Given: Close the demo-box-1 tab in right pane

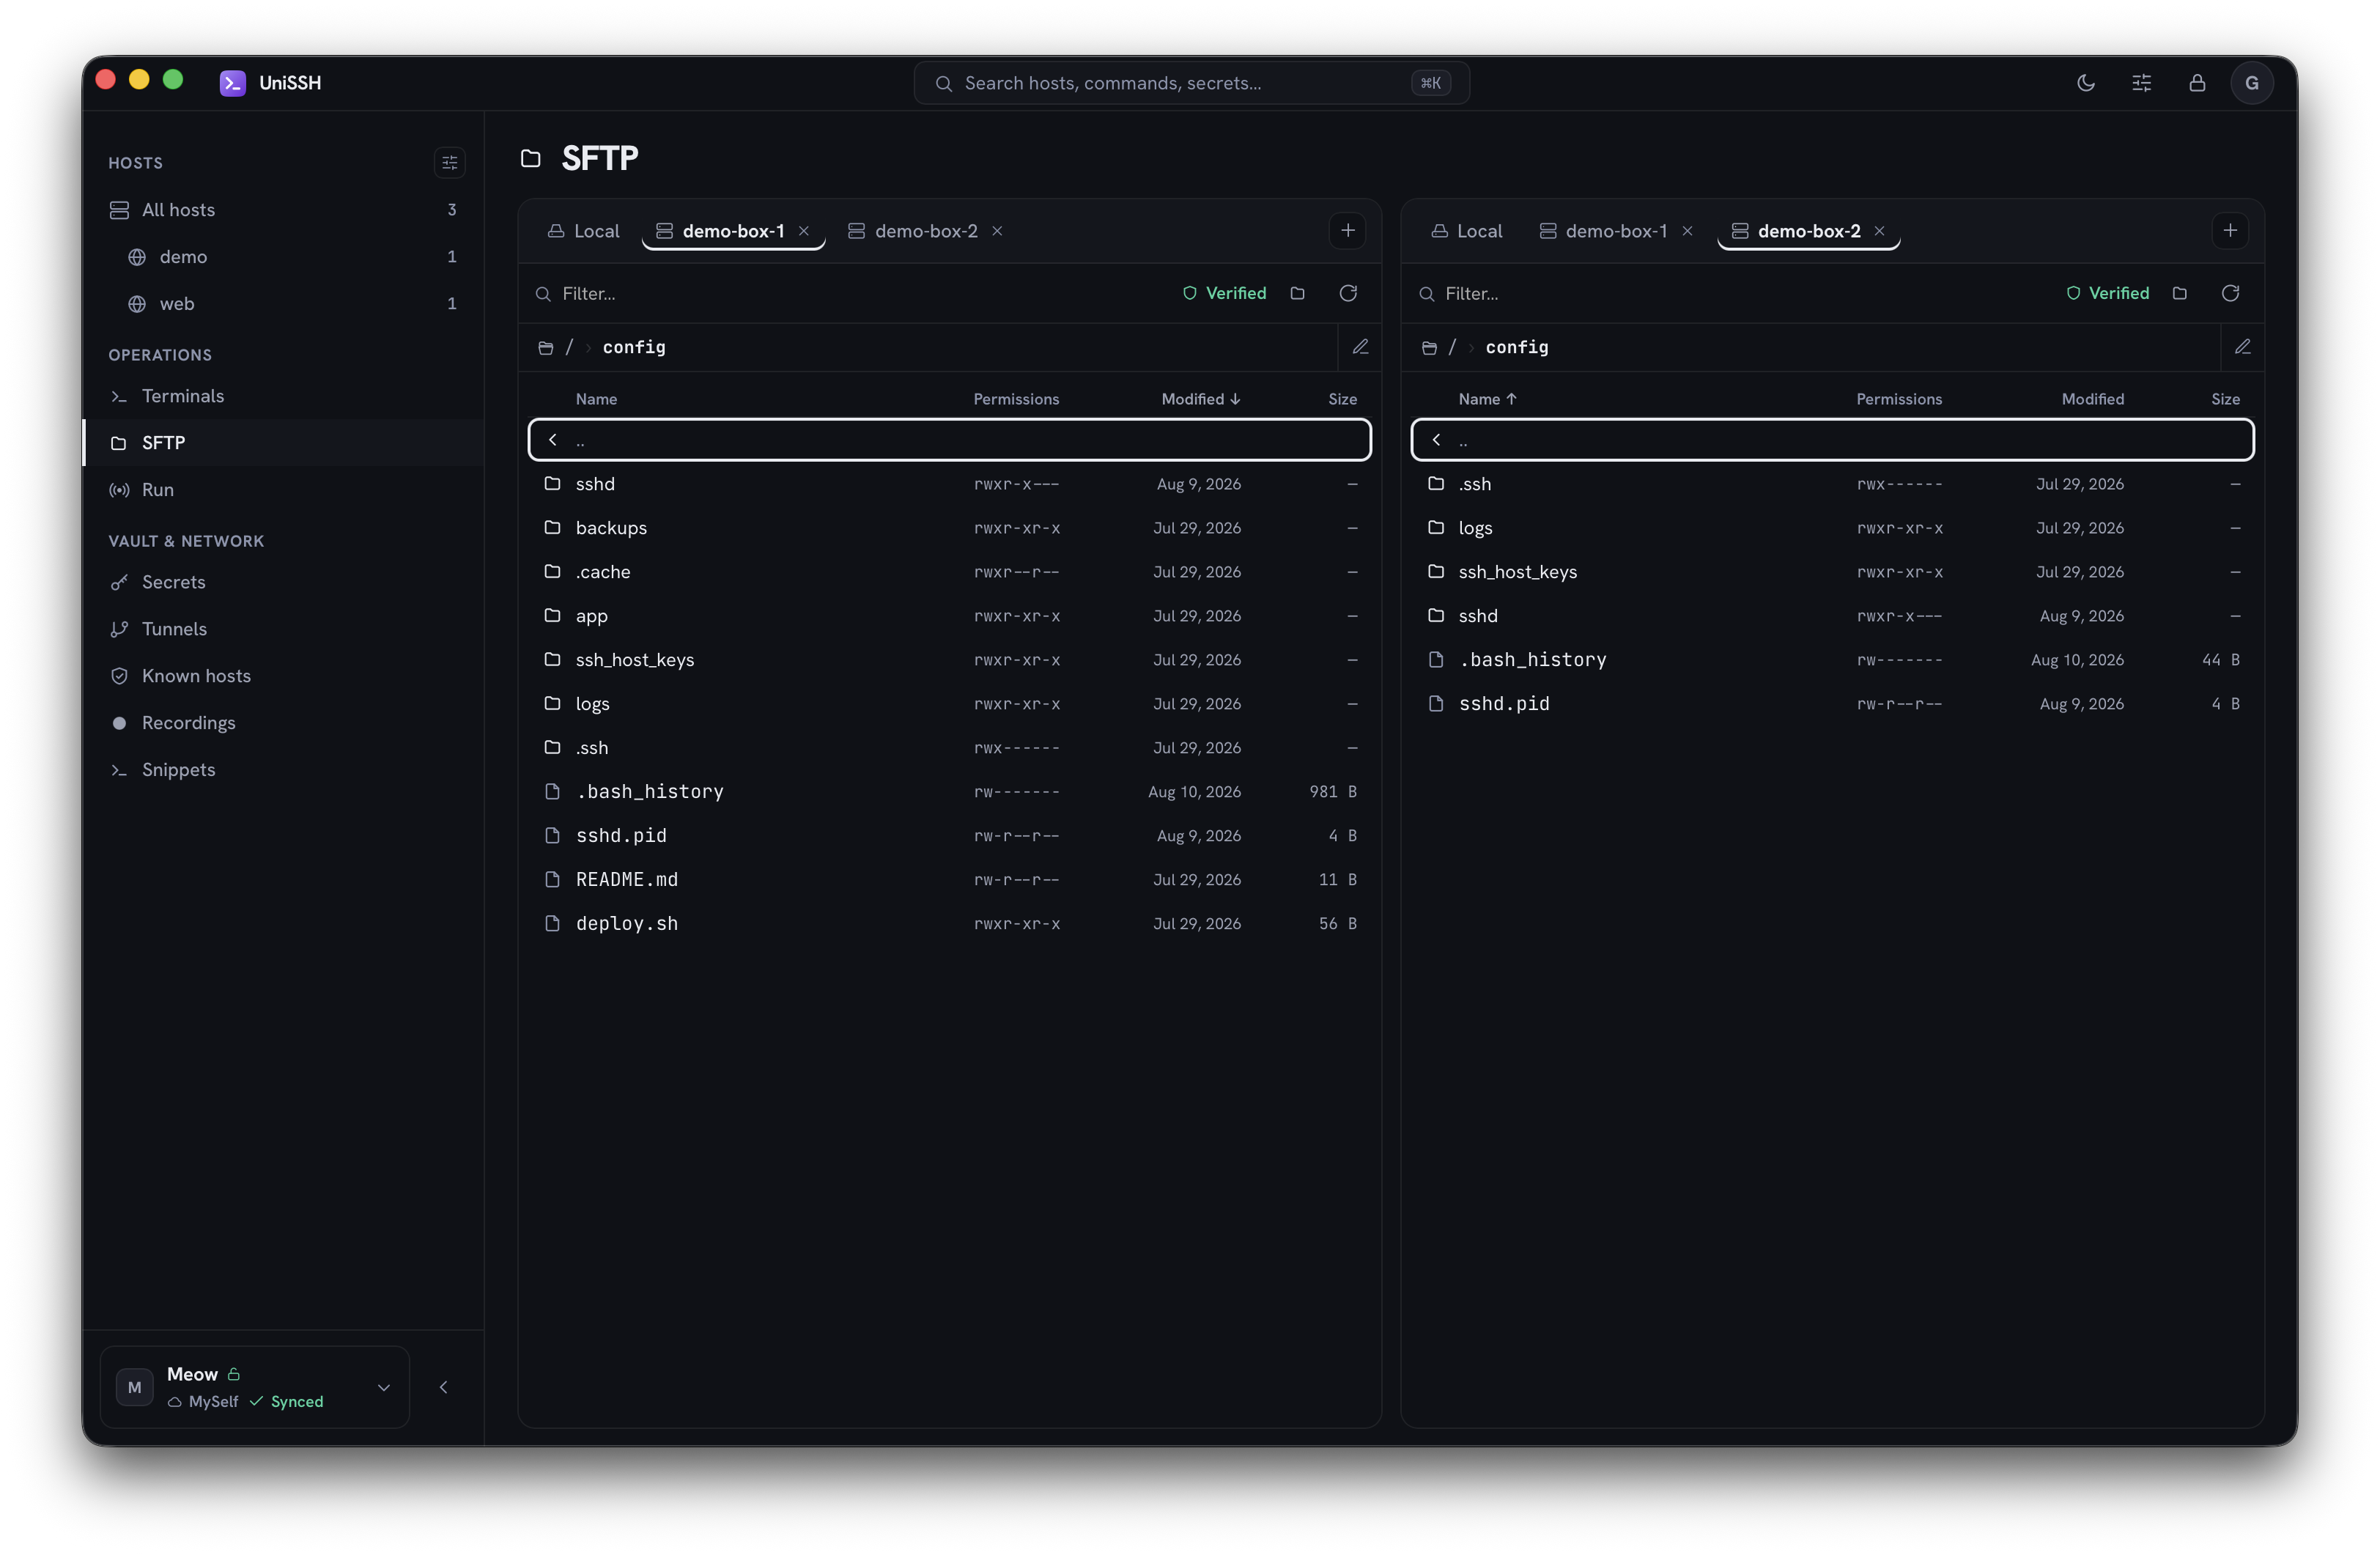Looking at the screenshot, I should (x=1687, y=231).
